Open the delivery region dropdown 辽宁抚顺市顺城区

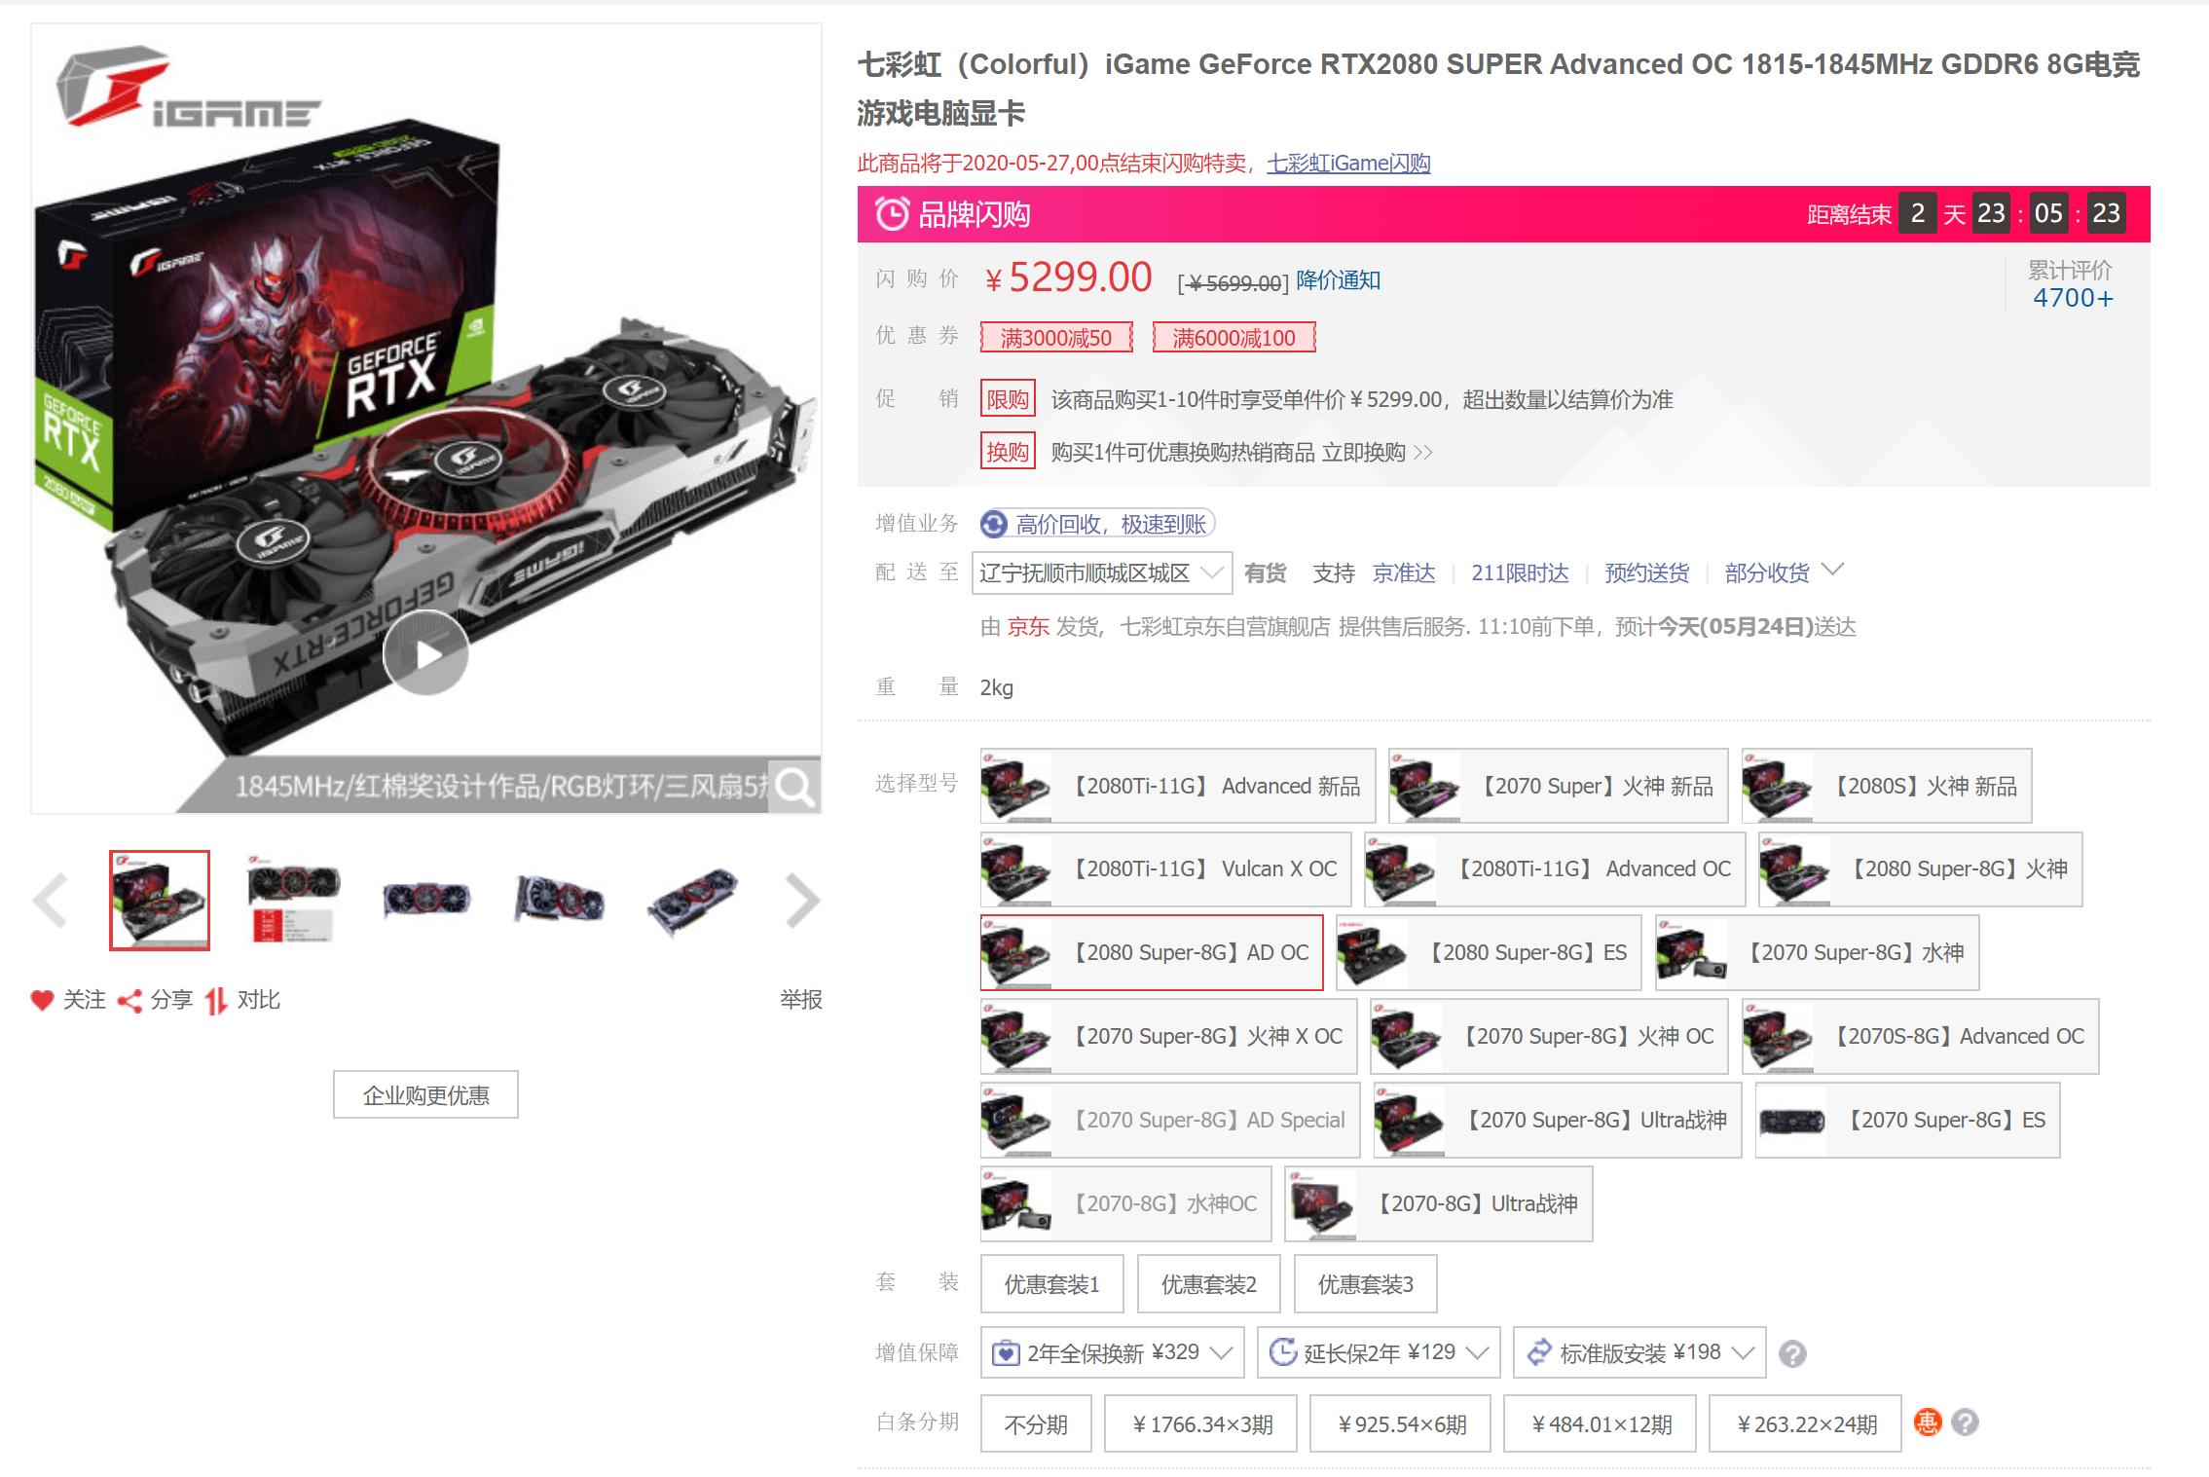[1101, 572]
